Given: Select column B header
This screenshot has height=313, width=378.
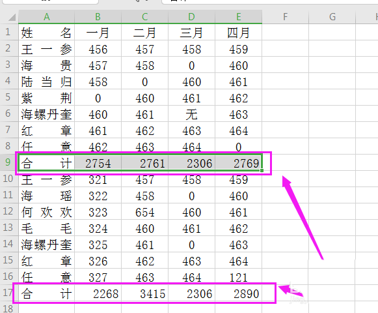Looking at the screenshot, I should coord(98,17).
